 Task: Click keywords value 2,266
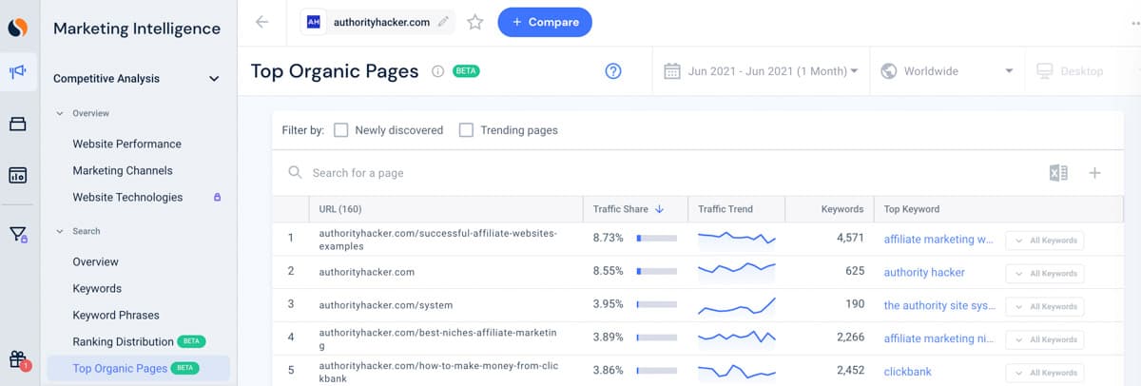click(x=850, y=338)
